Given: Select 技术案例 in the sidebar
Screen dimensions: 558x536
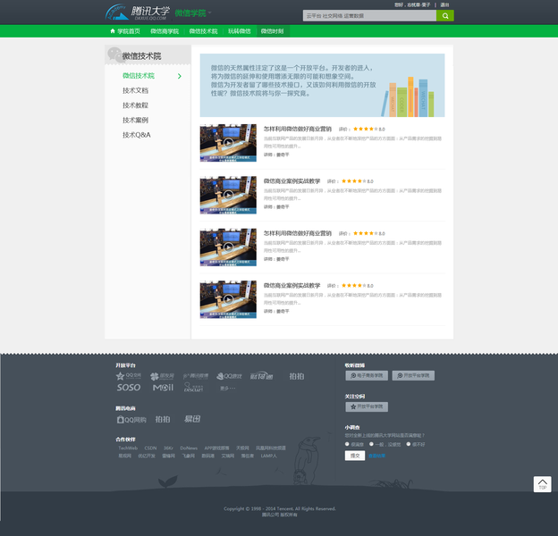Looking at the screenshot, I should coord(135,120).
